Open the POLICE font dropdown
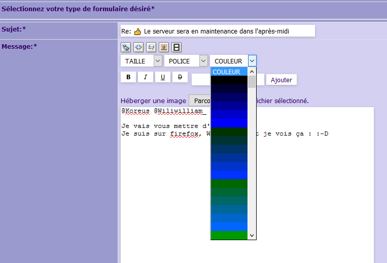This screenshot has width=387, height=263. [x=186, y=61]
